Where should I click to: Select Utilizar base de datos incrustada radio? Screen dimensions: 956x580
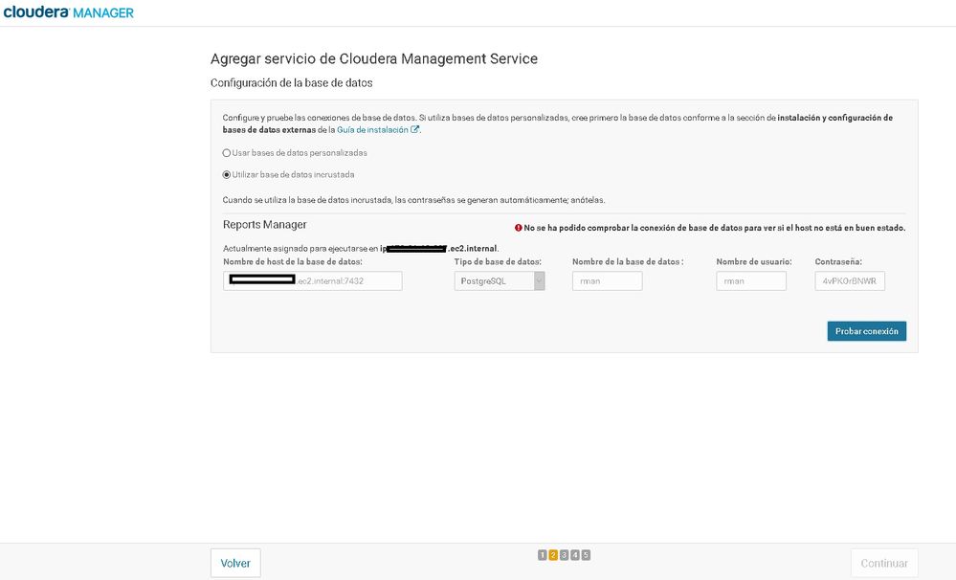[x=226, y=175]
